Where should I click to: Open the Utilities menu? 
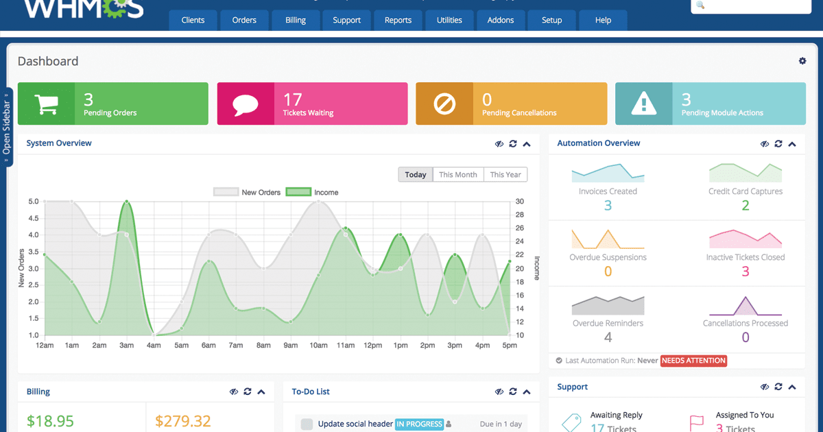point(449,20)
